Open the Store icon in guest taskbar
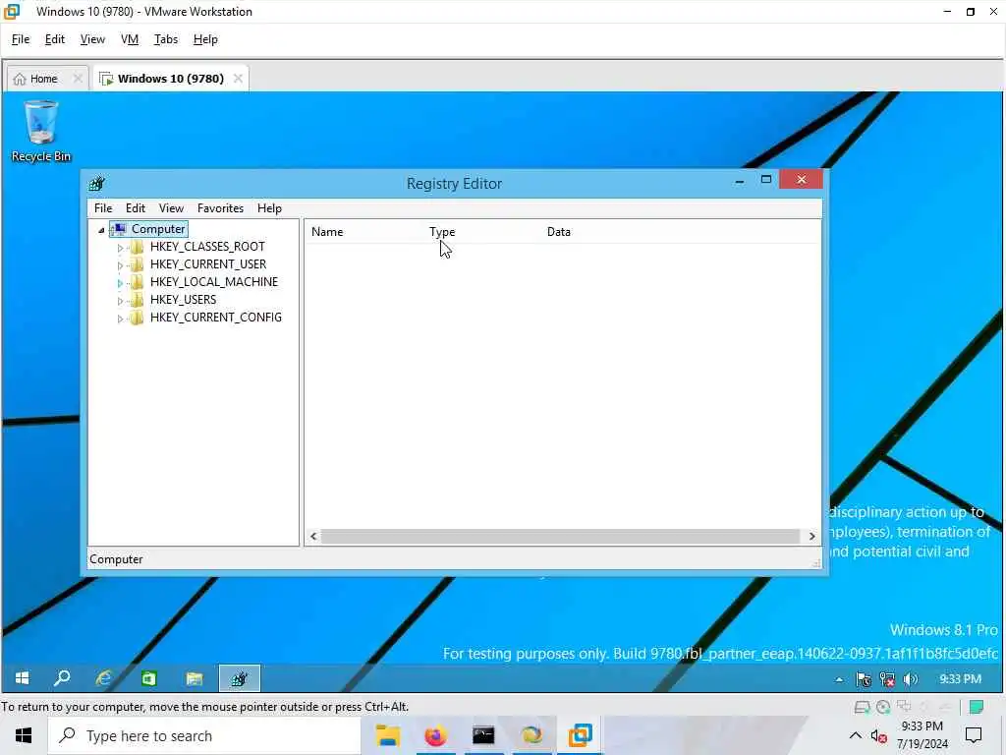1006x755 pixels. (x=149, y=678)
